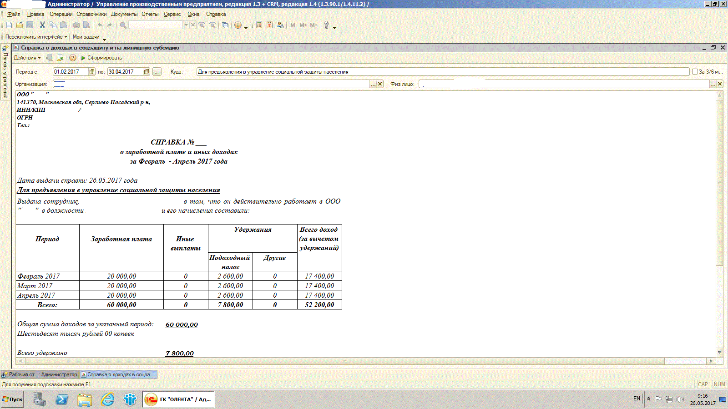728x409 pixels.
Task: Open the Справочники menu
Action: pyautogui.click(x=91, y=14)
